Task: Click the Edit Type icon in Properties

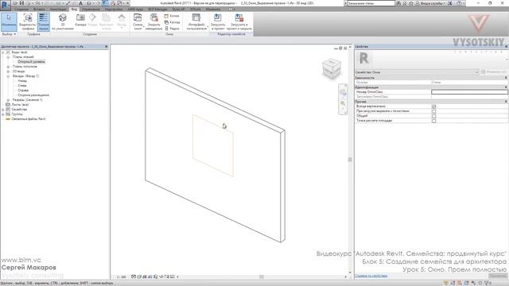Action: pyautogui.click(x=483, y=72)
